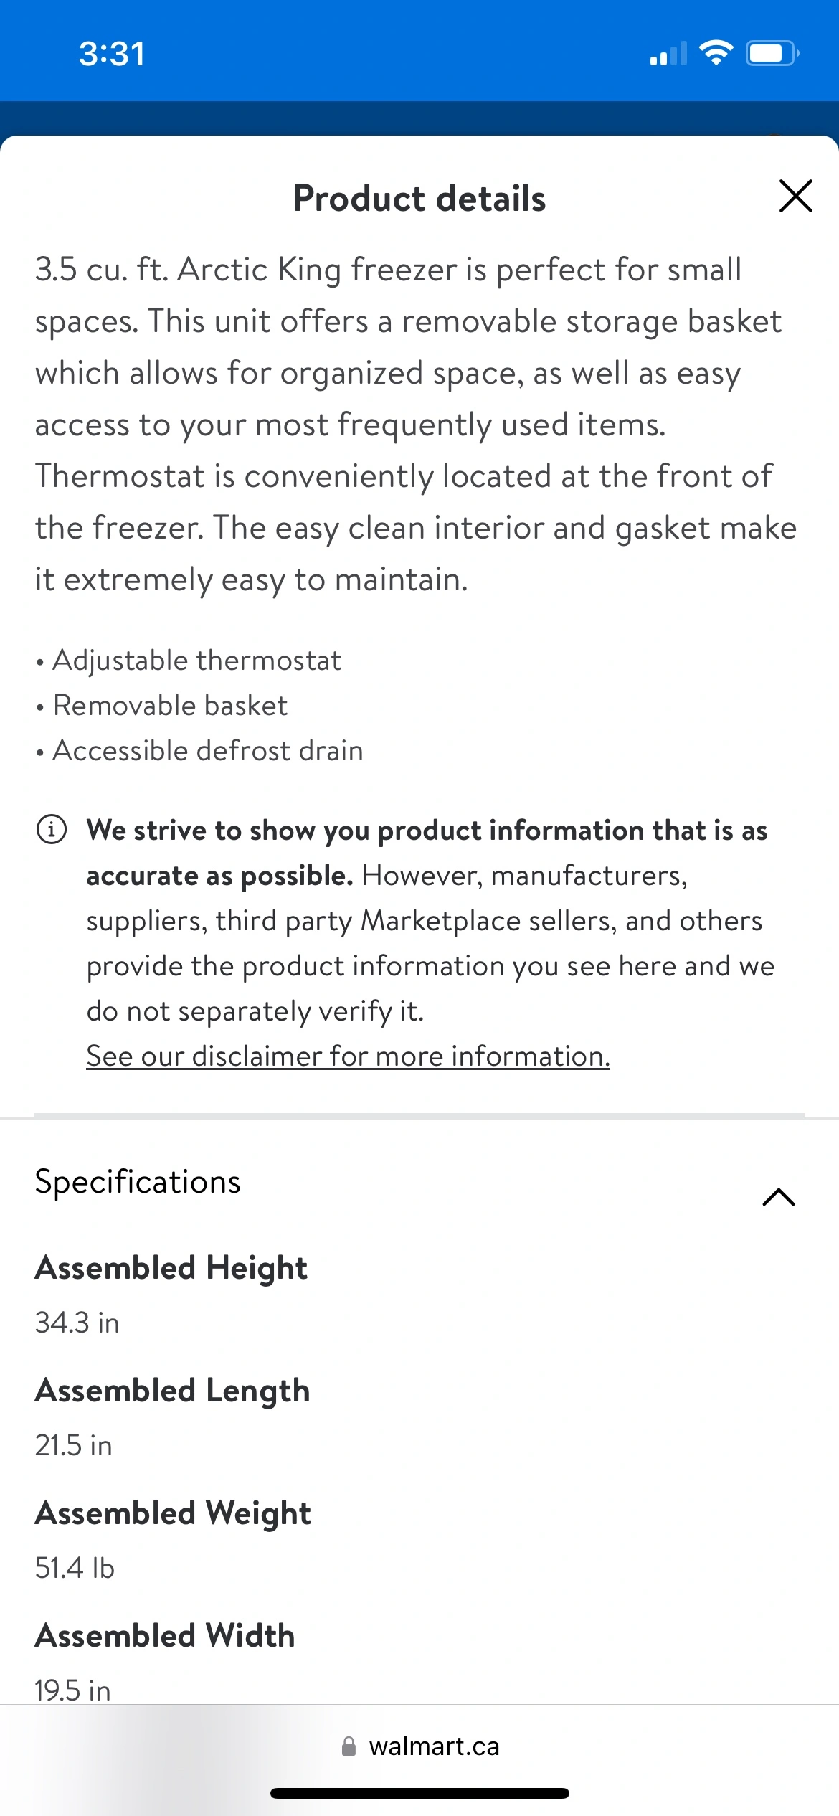Close the Product details panel
Viewport: 839px width, 1816px height.
point(795,197)
